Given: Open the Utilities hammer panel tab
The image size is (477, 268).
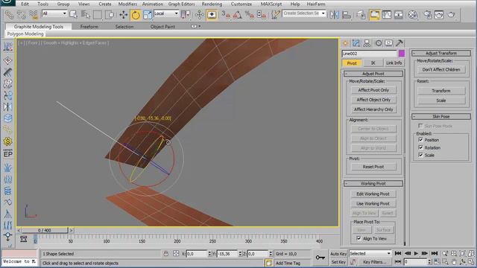Looking at the screenshot, I should click(x=399, y=43).
